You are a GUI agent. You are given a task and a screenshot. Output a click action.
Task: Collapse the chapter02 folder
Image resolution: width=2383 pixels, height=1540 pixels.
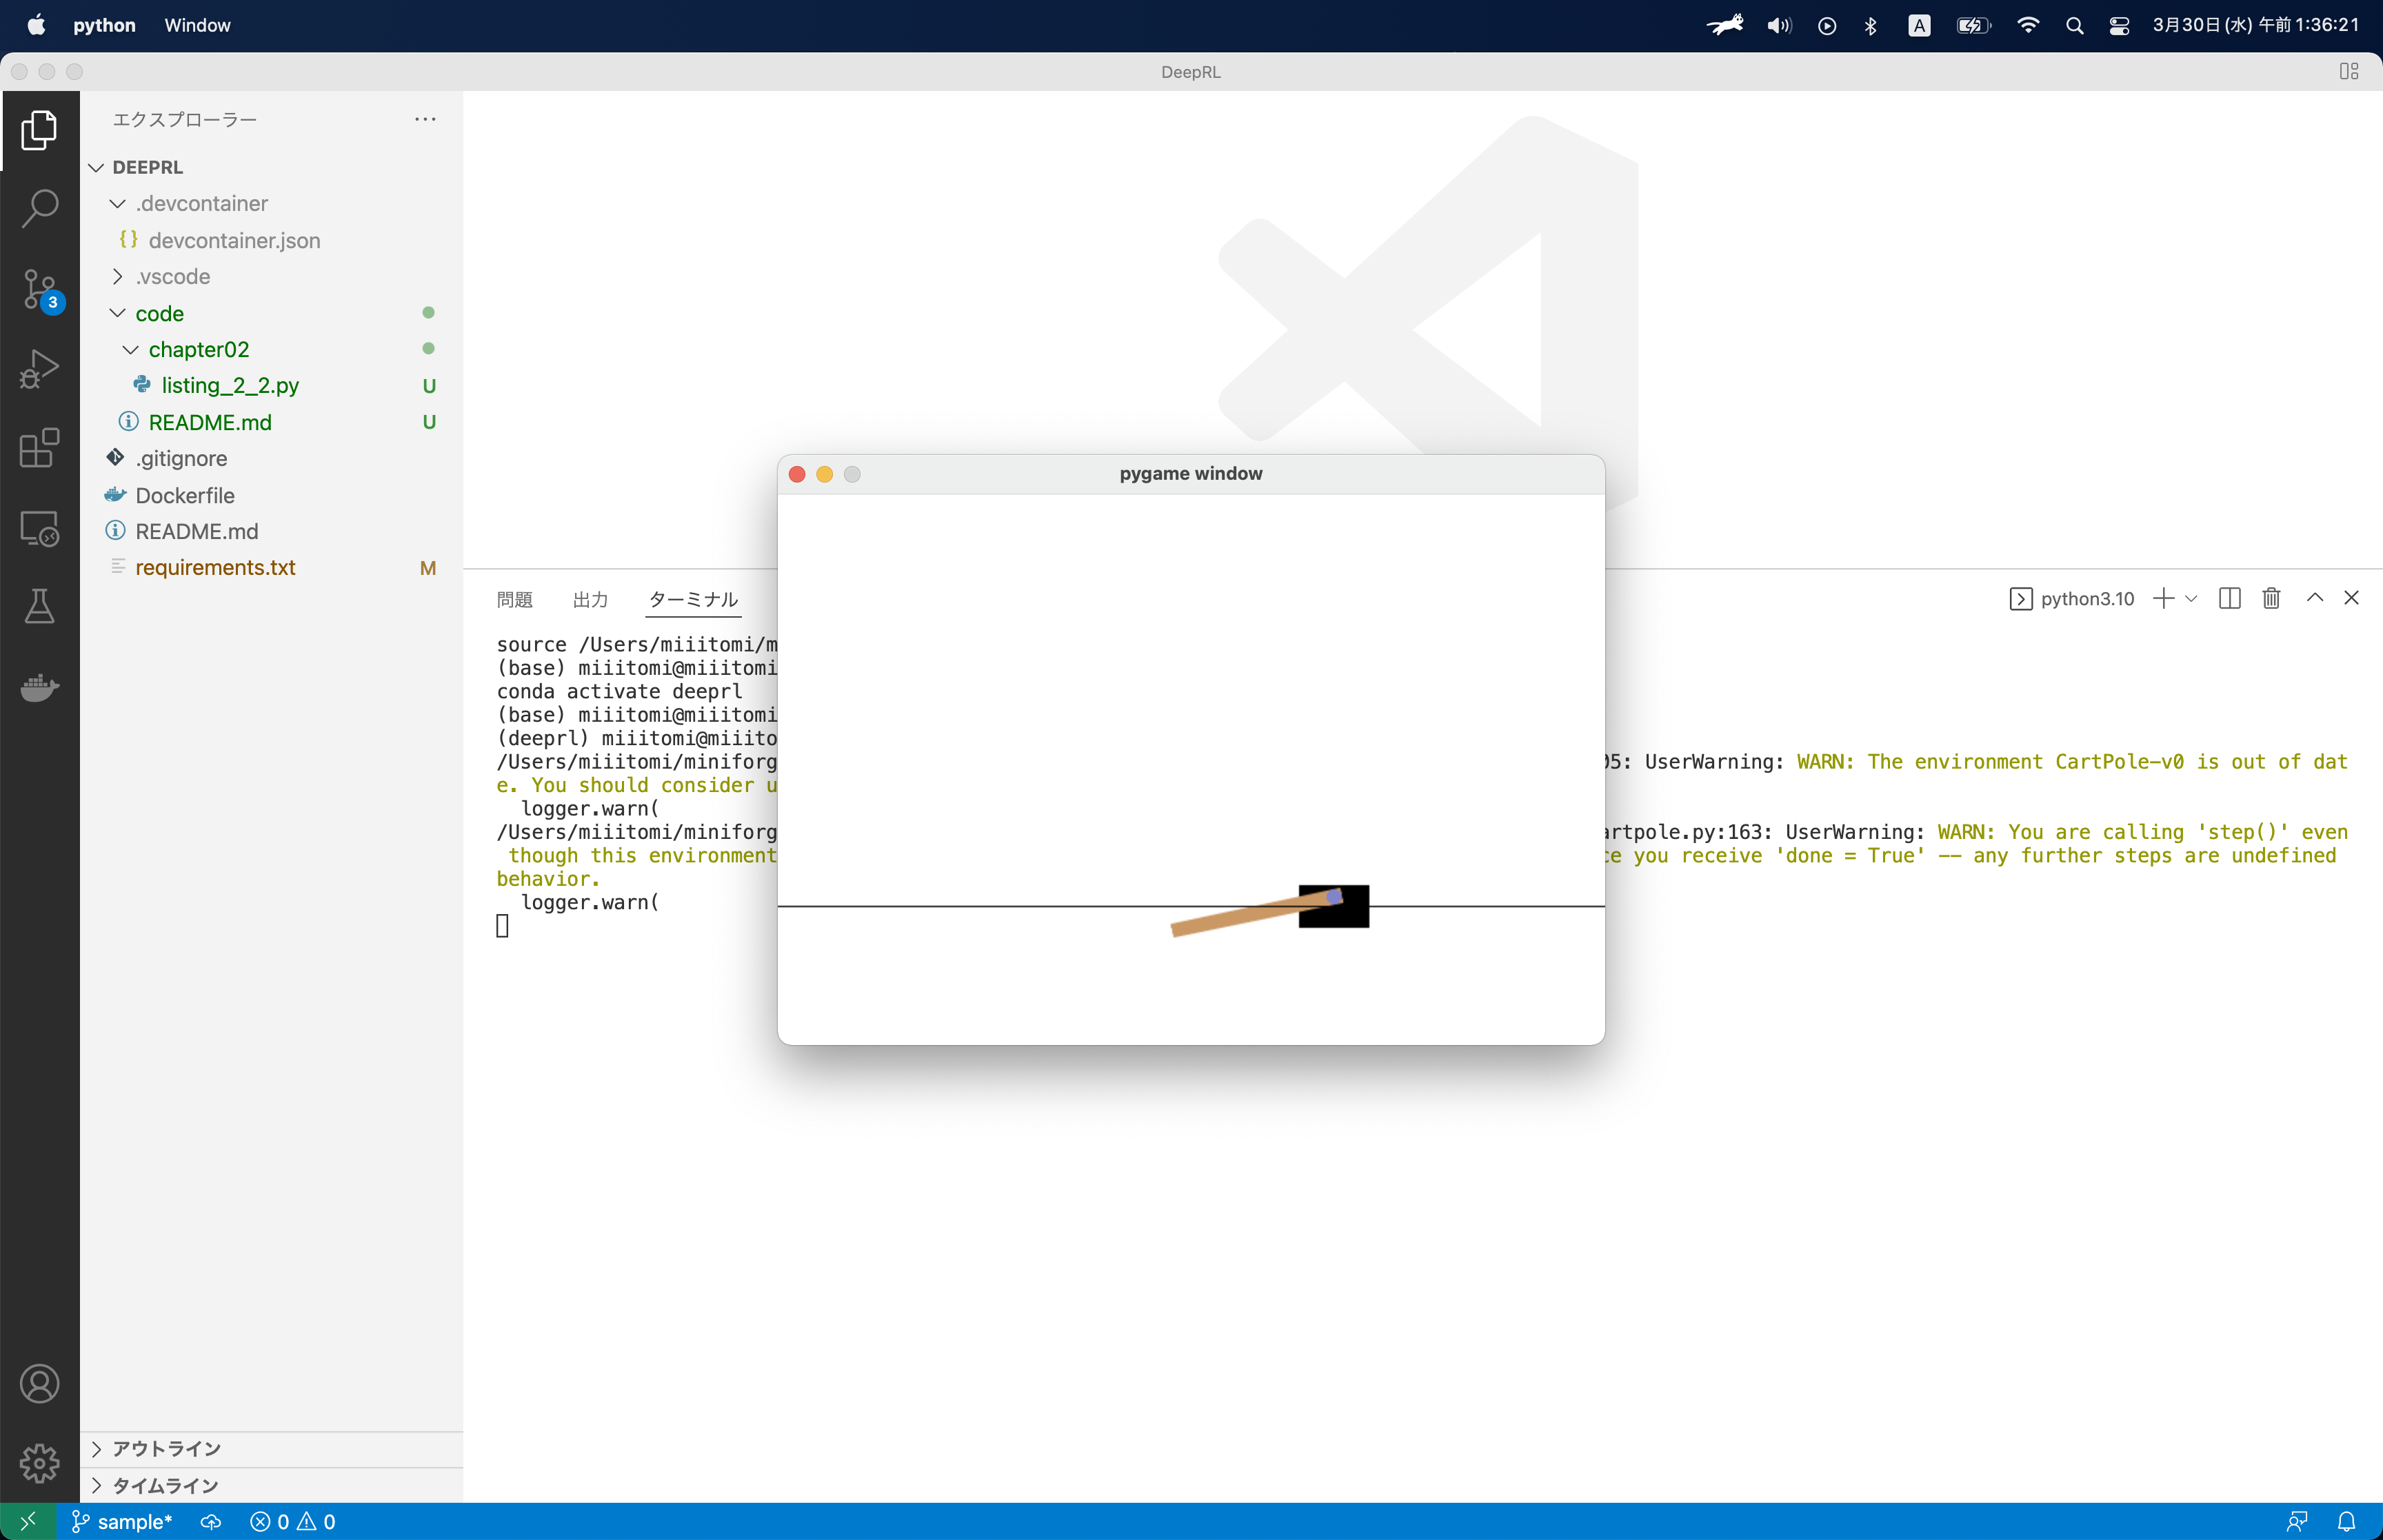point(198,349)
